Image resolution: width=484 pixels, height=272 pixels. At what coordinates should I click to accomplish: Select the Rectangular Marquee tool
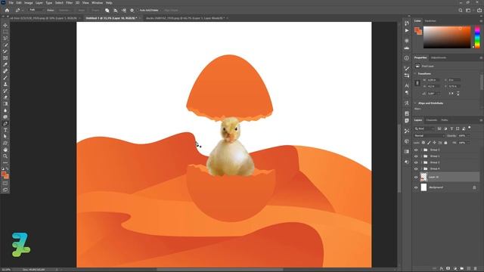(5, 32)
